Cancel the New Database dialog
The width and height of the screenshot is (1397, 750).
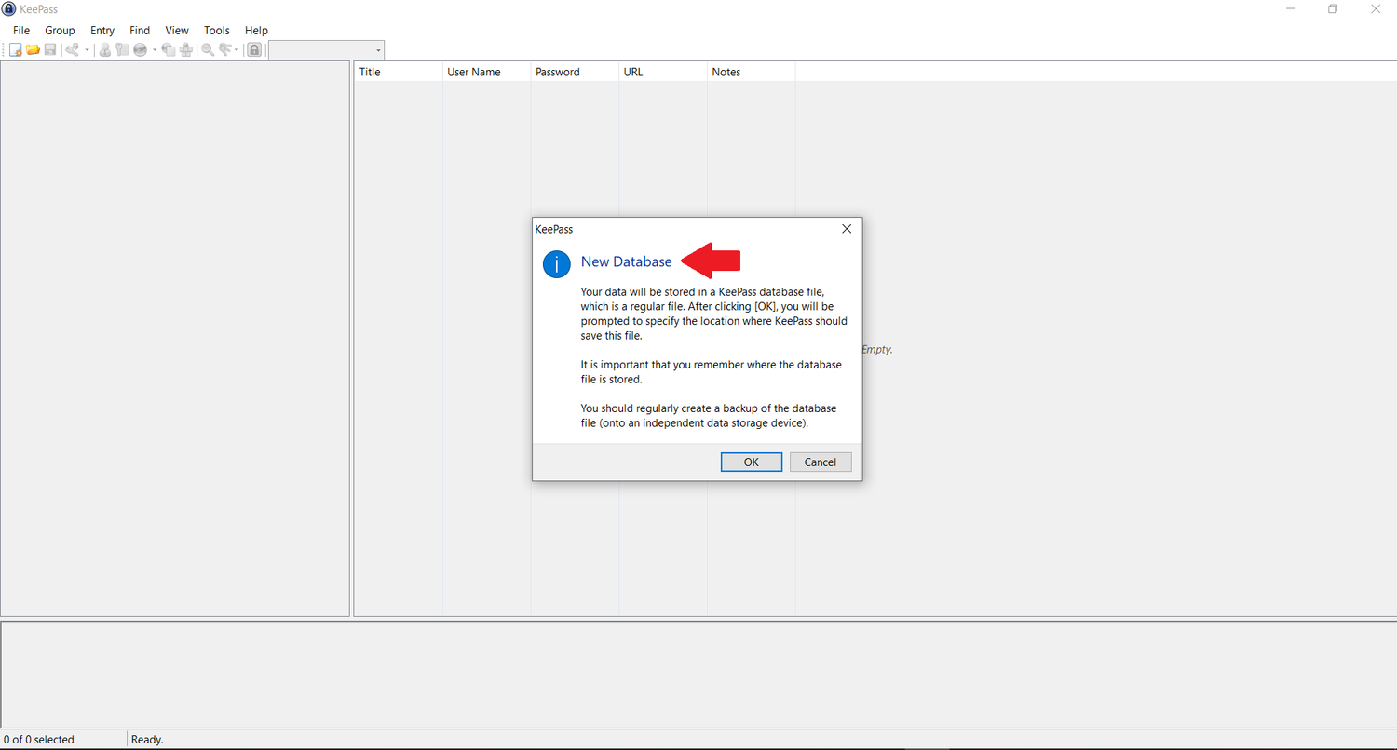point(821,462)
